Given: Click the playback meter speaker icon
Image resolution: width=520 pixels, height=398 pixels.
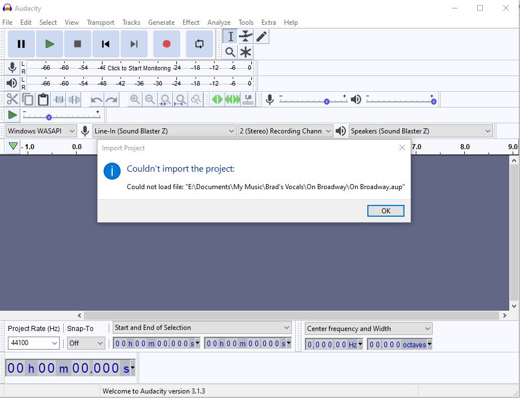Looking at the screenshot, I should [x=12, y=83].
